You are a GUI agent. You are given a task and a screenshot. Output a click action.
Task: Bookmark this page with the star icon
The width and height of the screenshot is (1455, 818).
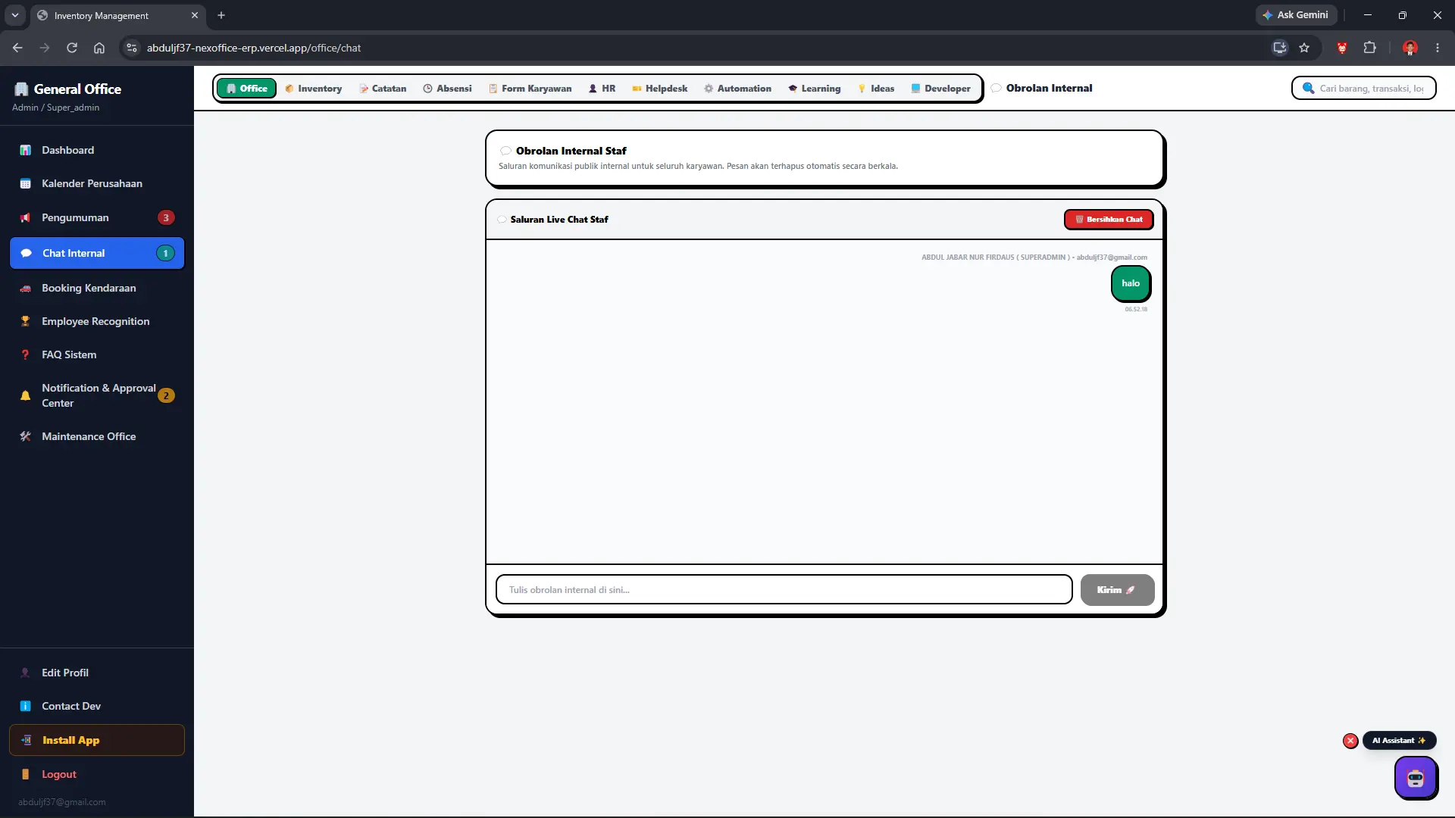coord(1304,48)
